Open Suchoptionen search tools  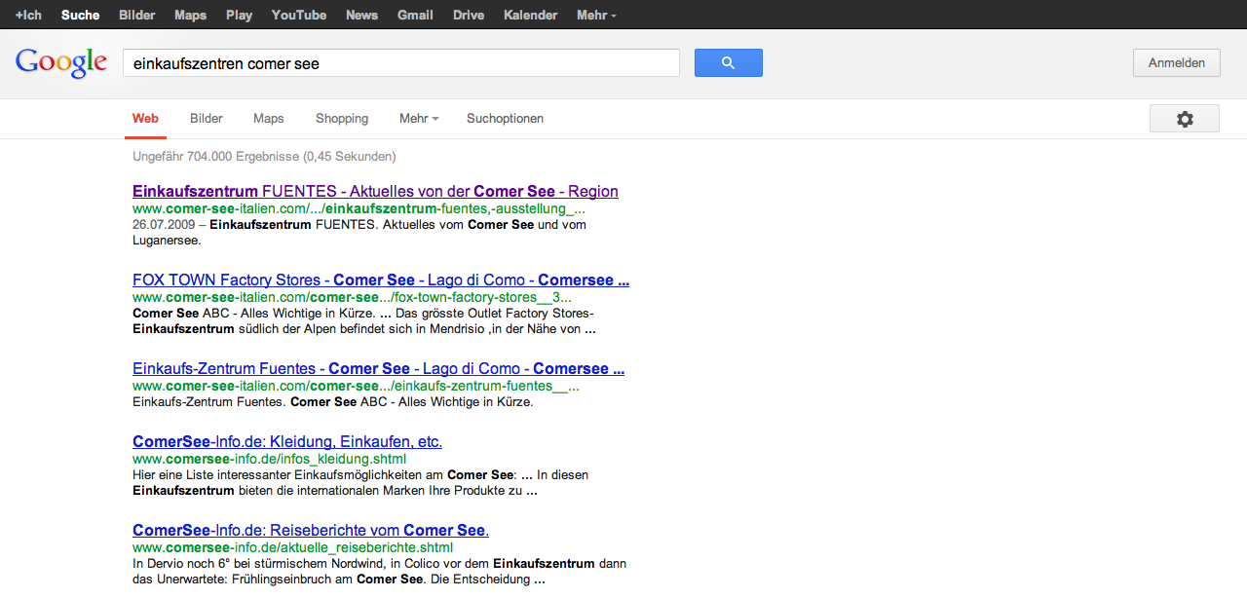[x=505, y=119]
